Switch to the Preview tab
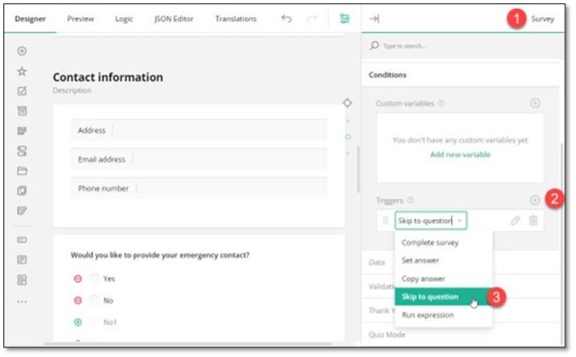 point(81,19)
